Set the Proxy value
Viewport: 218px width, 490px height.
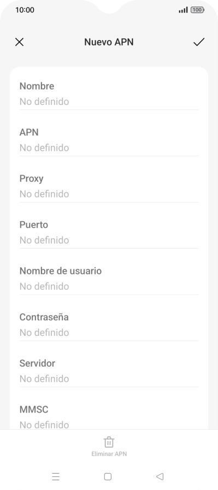pos(109,186)
